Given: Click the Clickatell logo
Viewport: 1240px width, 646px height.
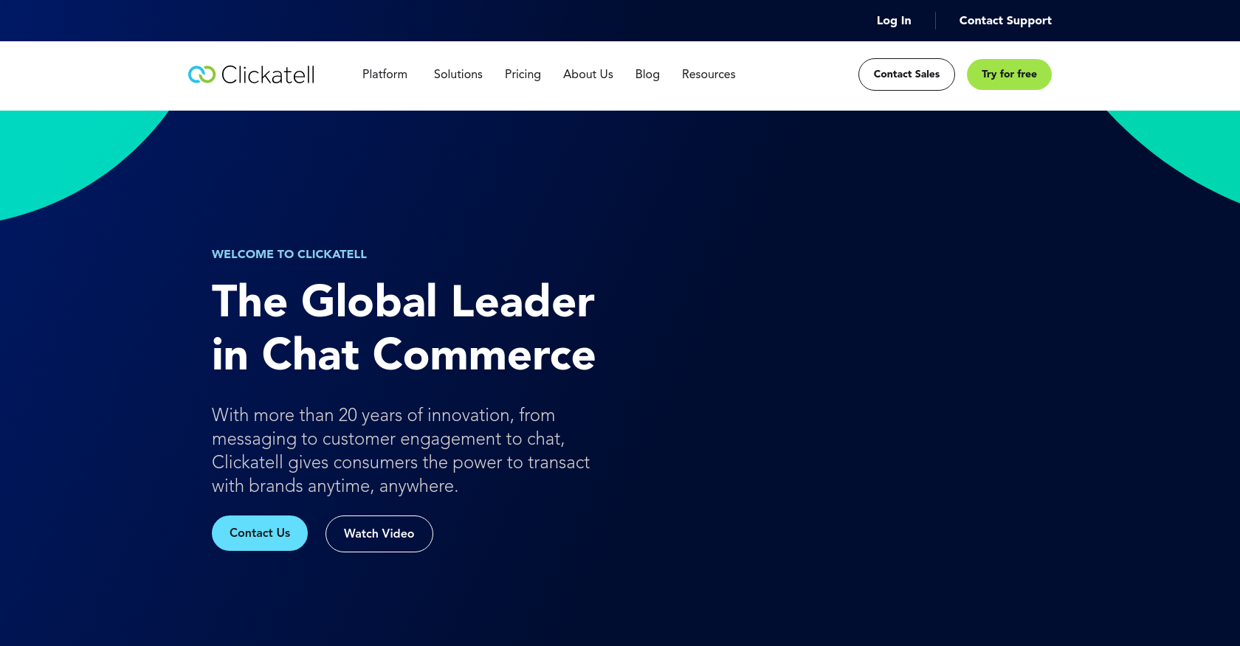Looking at the screenshot, I should pyautogui.click(x=252, y=74).
